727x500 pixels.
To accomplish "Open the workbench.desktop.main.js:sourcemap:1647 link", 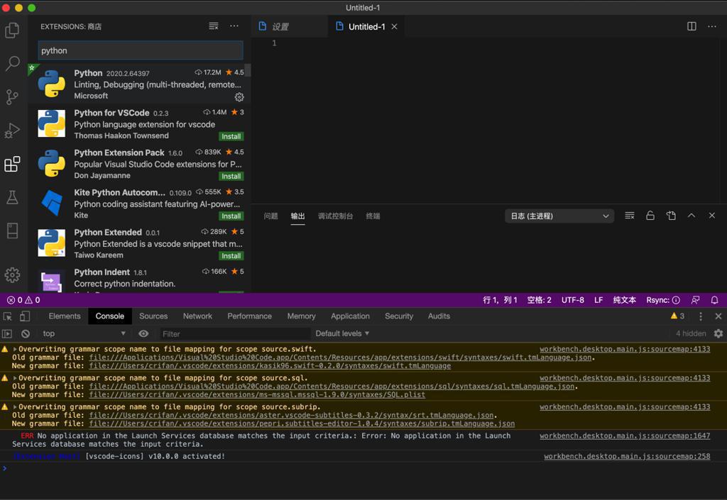I will 625,436.
